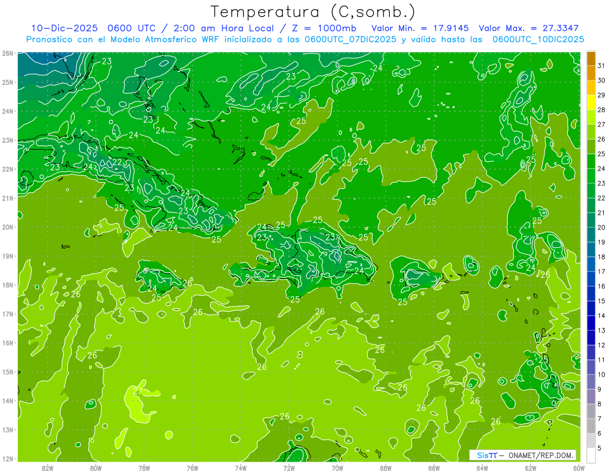Click the 27 contour label on the map
Screen dimensions: 615x475
pyautogui.click(x=138, y=391)
